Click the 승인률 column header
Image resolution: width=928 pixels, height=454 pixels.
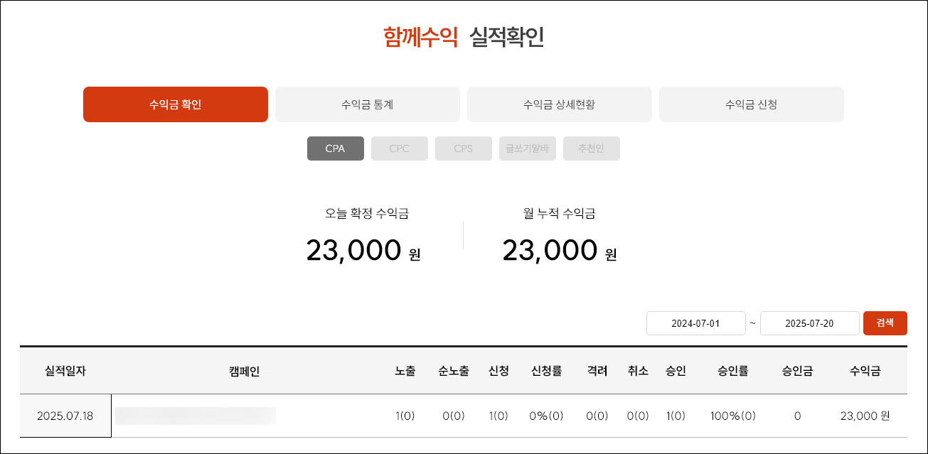click(732, 370)
